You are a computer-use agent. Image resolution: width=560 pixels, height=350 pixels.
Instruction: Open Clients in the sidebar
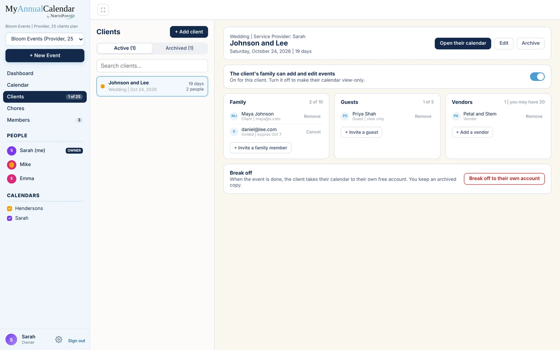45,97
